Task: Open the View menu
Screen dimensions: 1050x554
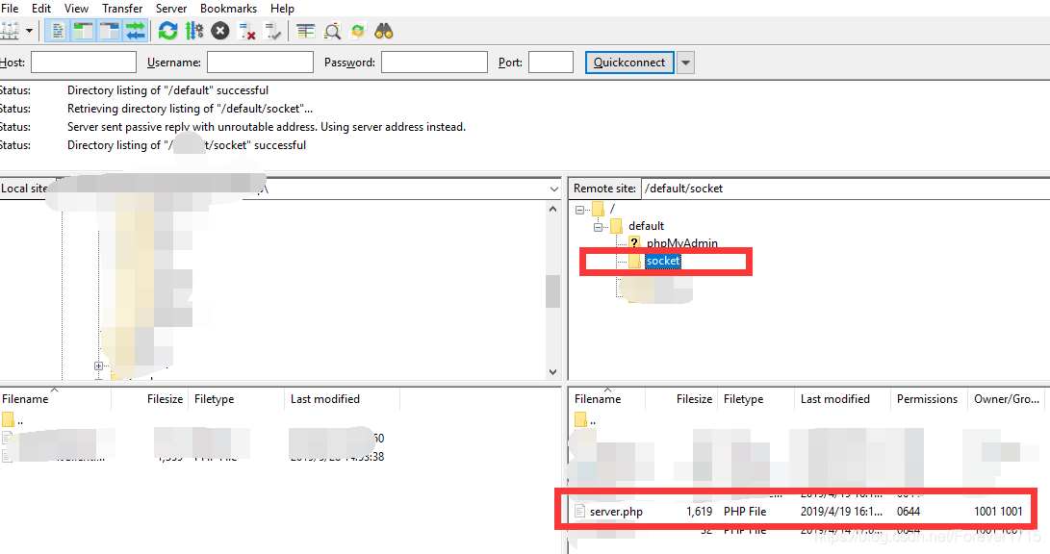Action: (76, 8)
